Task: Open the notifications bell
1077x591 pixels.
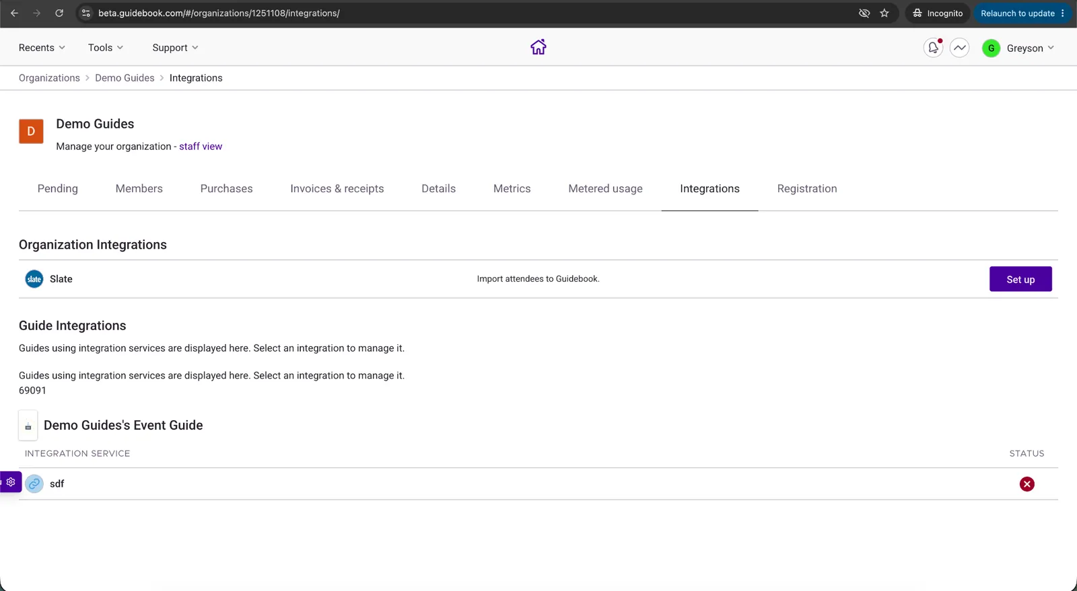Action: point(933,48)
